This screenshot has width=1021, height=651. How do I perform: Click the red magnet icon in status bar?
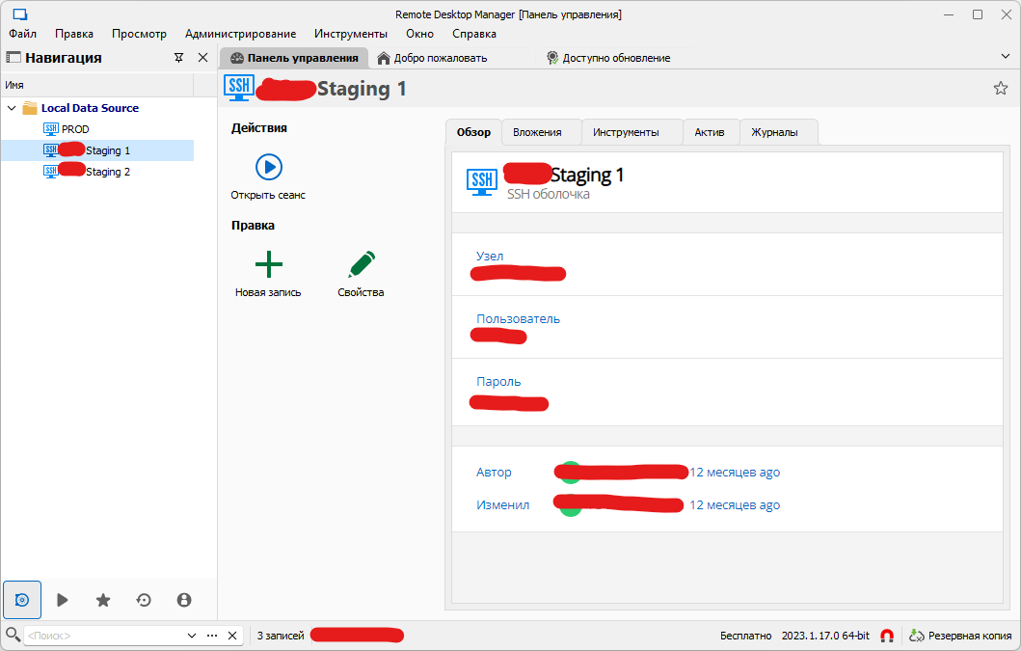tap(887, 636)
